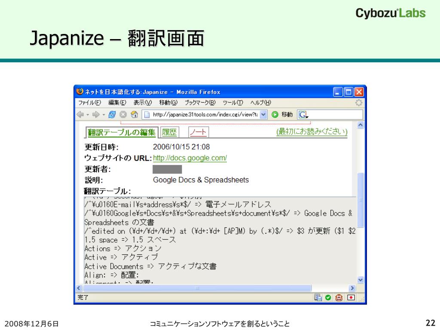Switch to the ノート tab
This screenshot has width=440, height=330.
[x=198, y=132]
